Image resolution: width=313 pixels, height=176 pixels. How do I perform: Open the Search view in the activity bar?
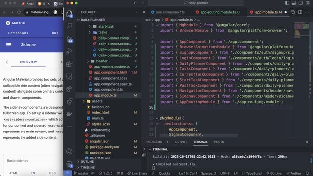(69, 26)
